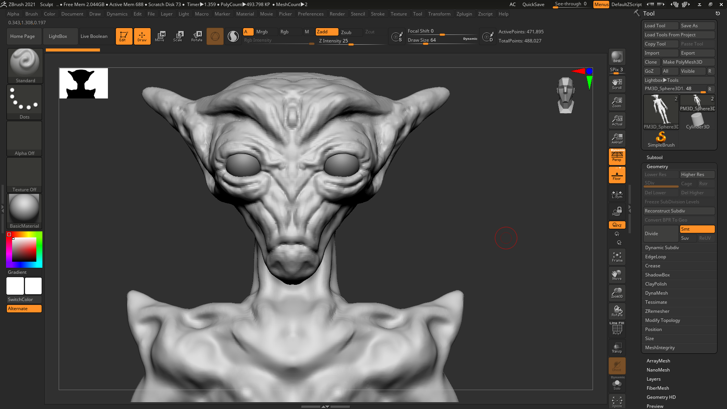The width and height of the screenshot is (727, 409).
Task: Expand Modify Topology options
Action: pyautogui.click(x=663, y=320)
